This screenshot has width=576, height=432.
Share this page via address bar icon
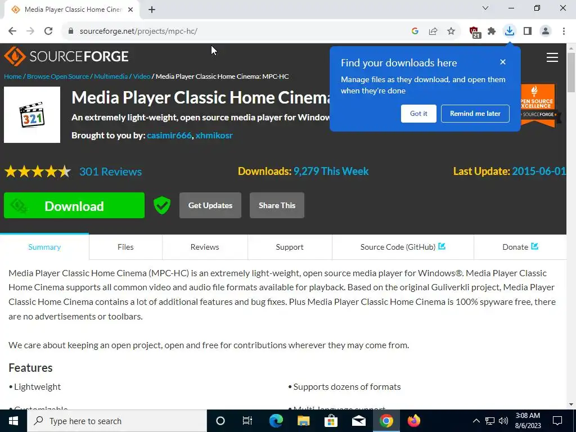pyautogui.click(x=433, y=31)
